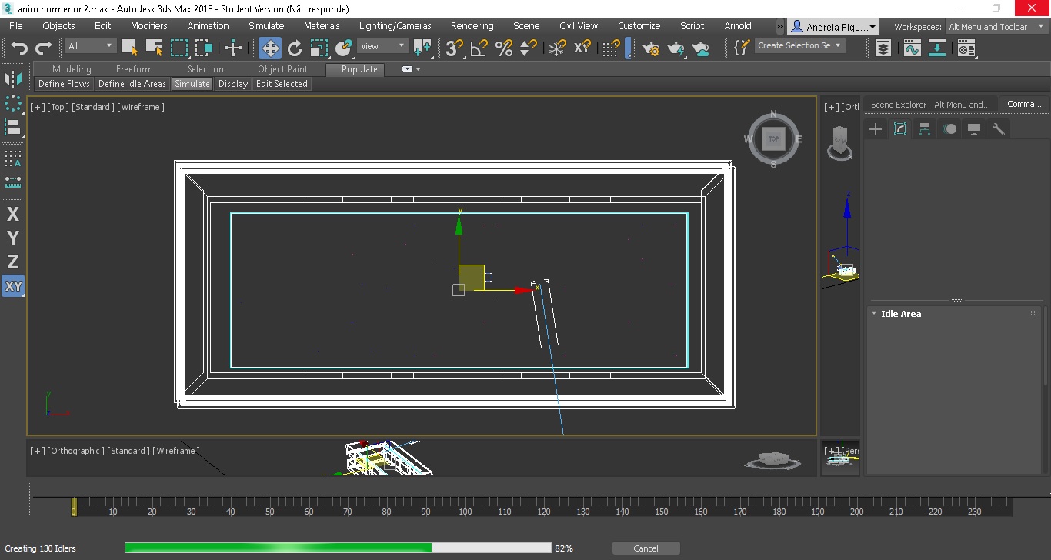Screen dimensions: 1051x560
Task: Open Edit Named Selection Sets braces icon
Action: [x=741, y=47]
